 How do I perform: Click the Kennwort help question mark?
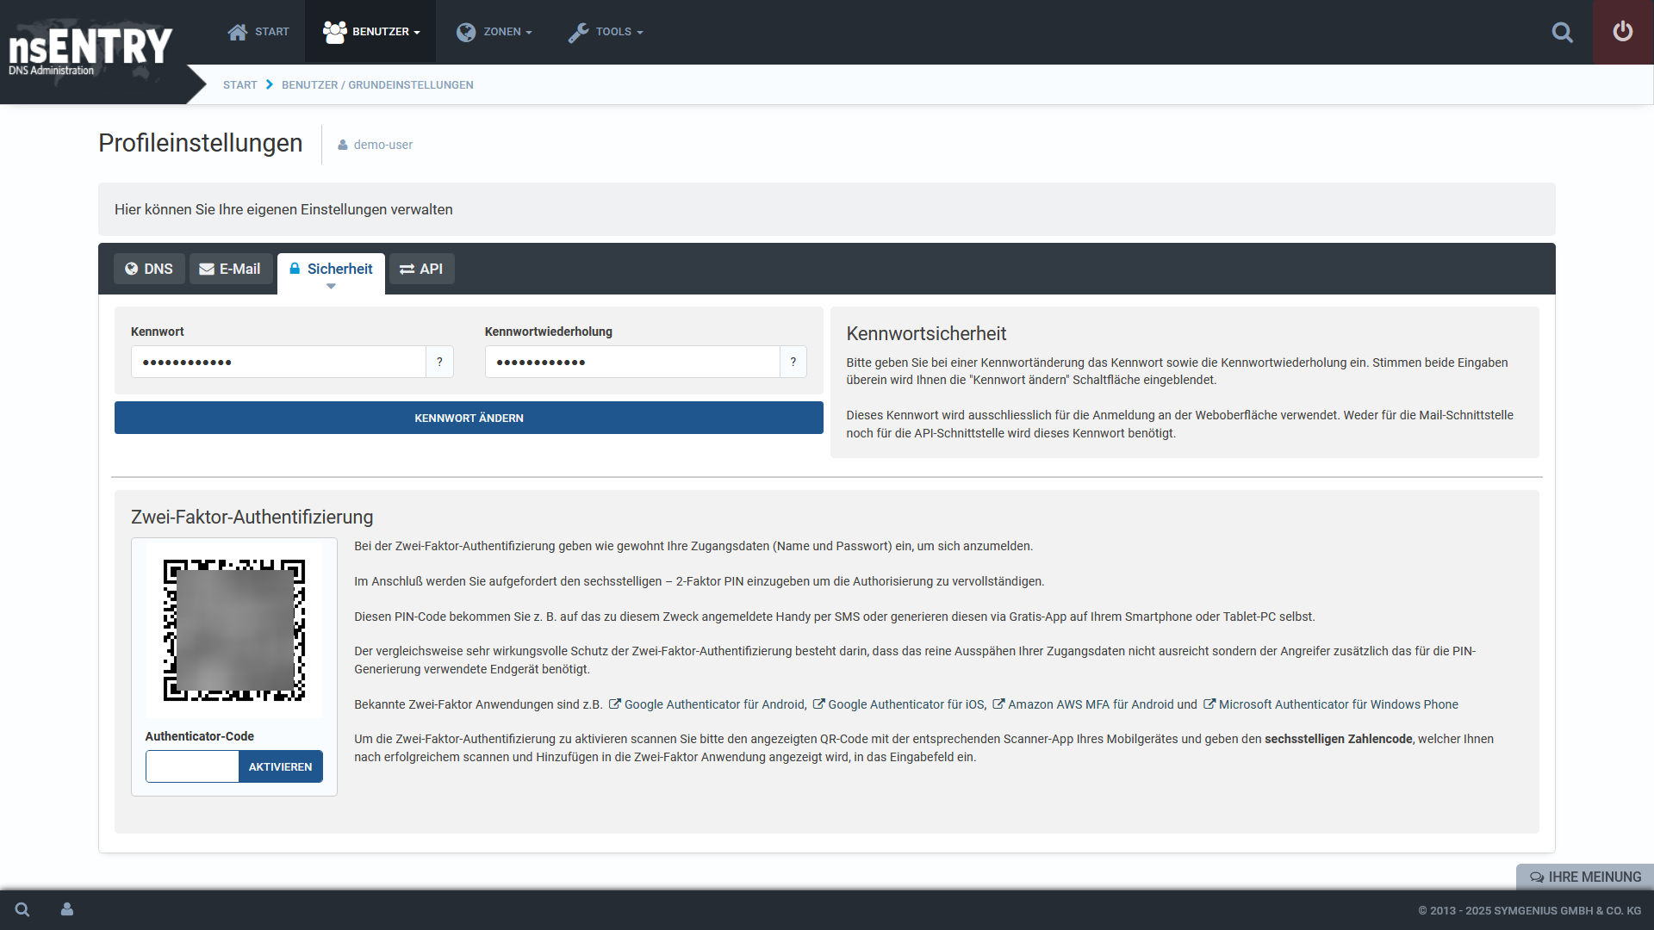[x=439, y=362]
